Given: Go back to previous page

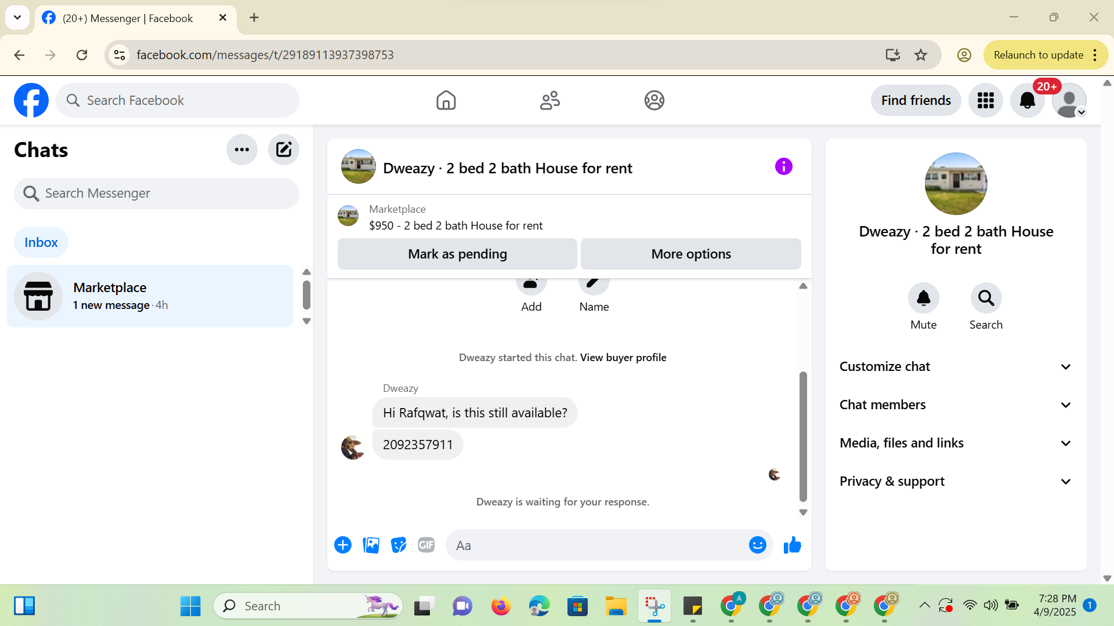Looking at the screenshot, I should (19, 55).
